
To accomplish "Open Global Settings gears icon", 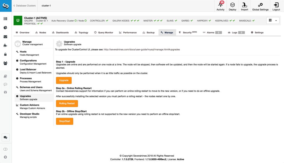I will click(260, 5).
